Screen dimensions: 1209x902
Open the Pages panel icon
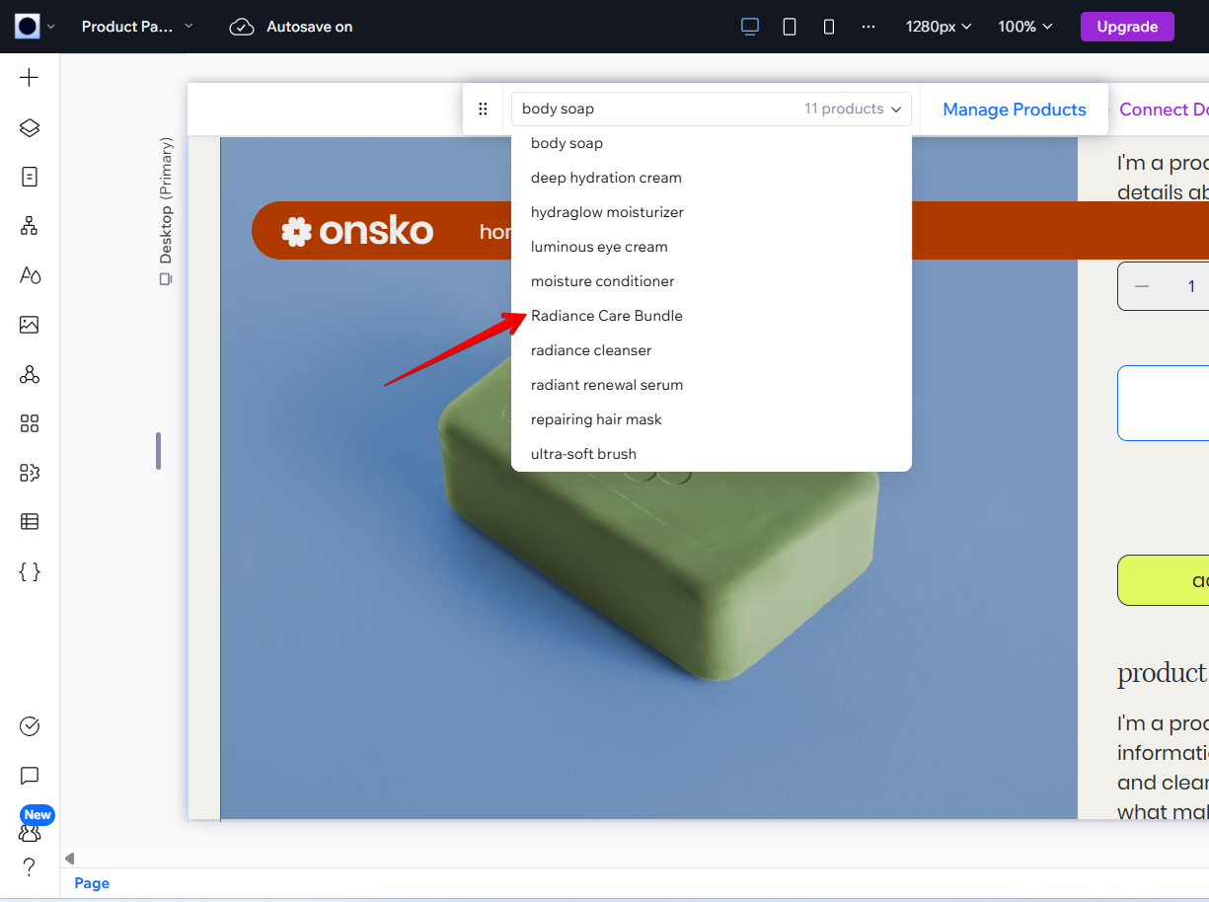(30, 177)
